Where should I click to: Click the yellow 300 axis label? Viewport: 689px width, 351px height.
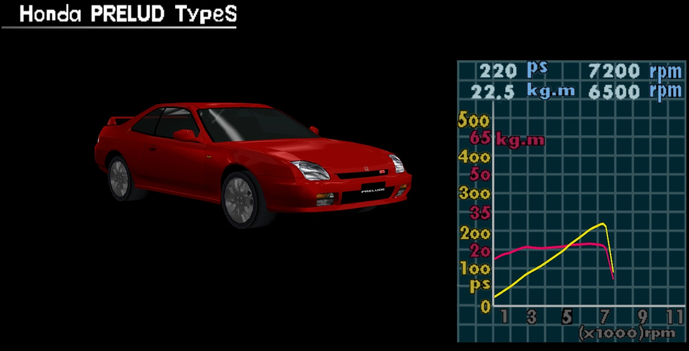point(473,194)
